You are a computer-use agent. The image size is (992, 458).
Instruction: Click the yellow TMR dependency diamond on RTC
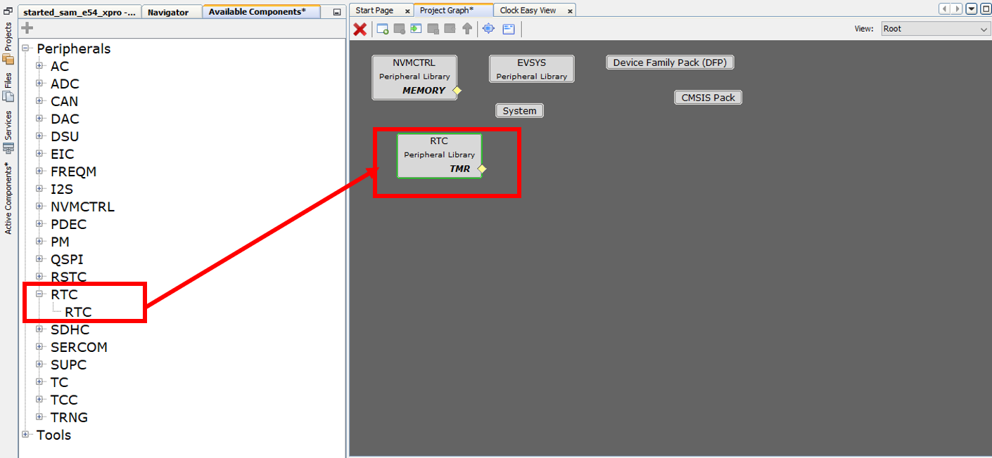[x=482, y=169]
